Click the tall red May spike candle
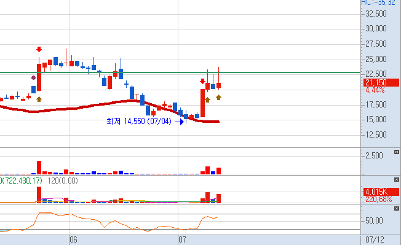Viewport: 401px width, 245px height. (39, 77)
